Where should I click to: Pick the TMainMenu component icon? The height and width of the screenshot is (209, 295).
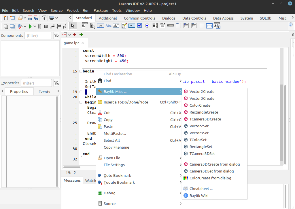[85, 26]
